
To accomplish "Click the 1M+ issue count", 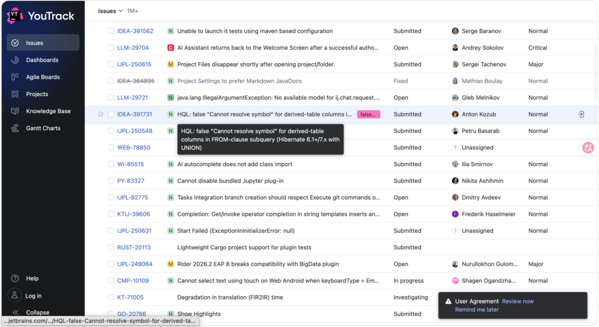I will [x=133, y=11].
